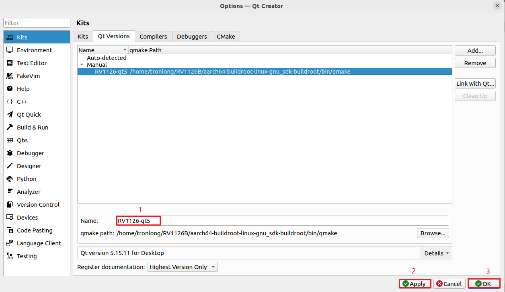This screenshot has height=292, width=505.
Task: Click the Add... button
Action: [x=475, y=51]
